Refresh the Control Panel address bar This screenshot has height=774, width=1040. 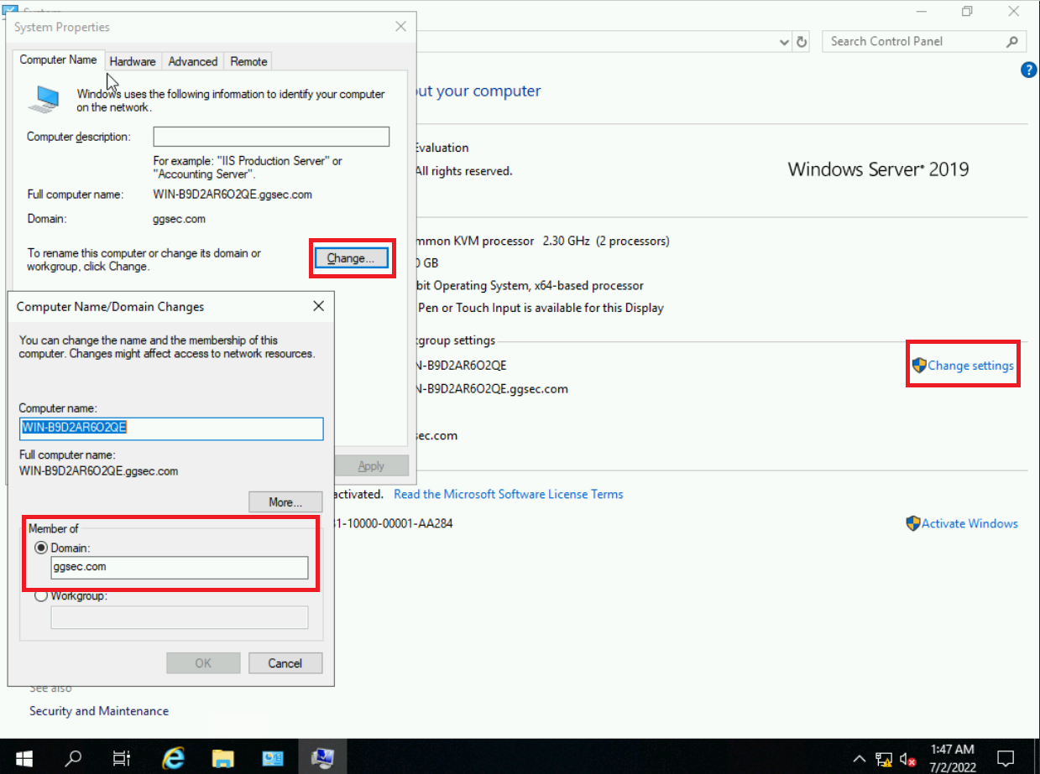(x=802, y=42)
